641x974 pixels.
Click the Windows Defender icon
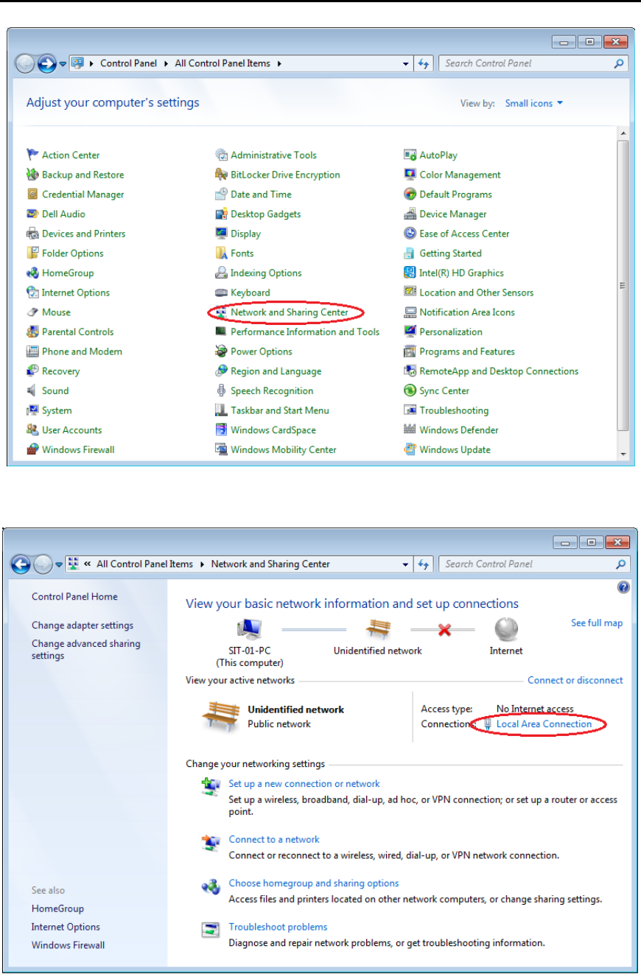pos(410,430)
